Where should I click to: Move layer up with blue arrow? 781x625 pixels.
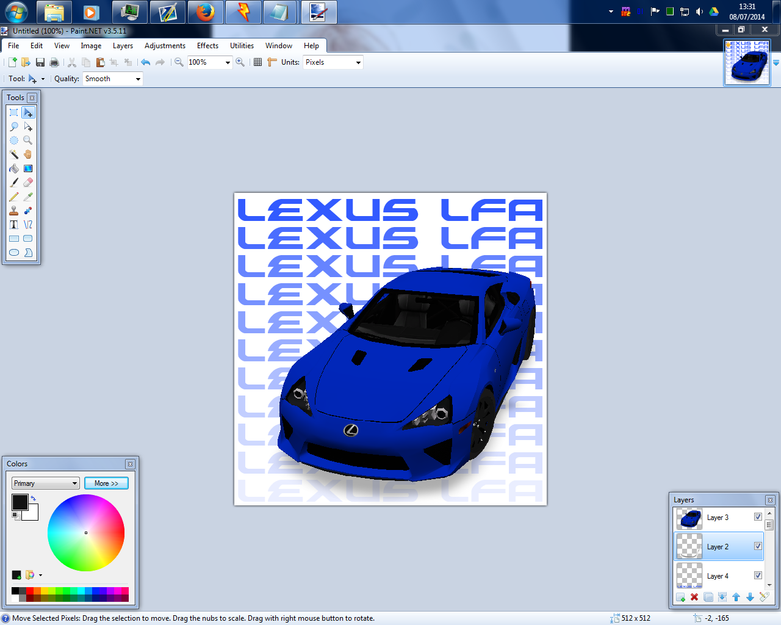(x=736, y=597)
